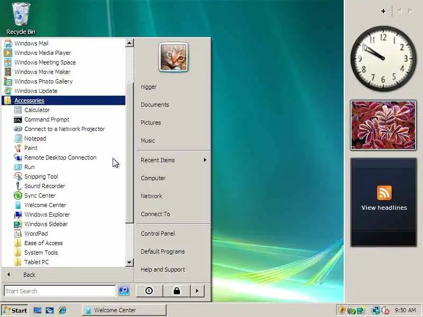Click the sidebar next-page arrow
The height and width of the screenshot is (317, 423).
pos(410,11)
